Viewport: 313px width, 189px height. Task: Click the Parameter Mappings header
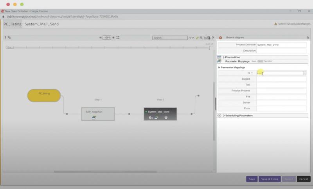[237, 61]
